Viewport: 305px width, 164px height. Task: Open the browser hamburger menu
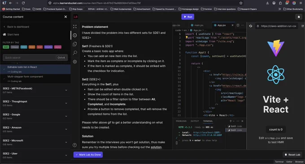[x=301, y=3]
